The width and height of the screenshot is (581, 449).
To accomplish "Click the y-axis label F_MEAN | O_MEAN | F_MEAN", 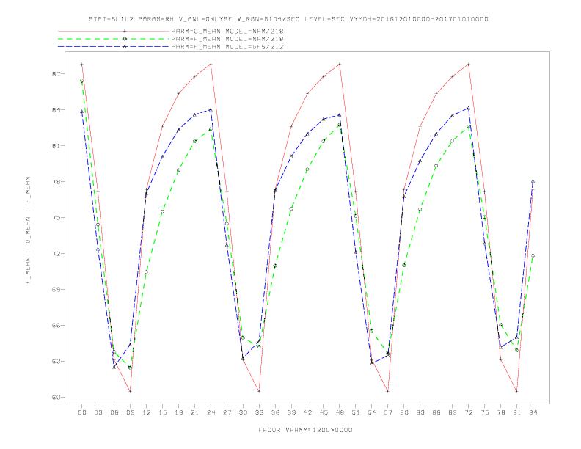I will coord(27,230).
